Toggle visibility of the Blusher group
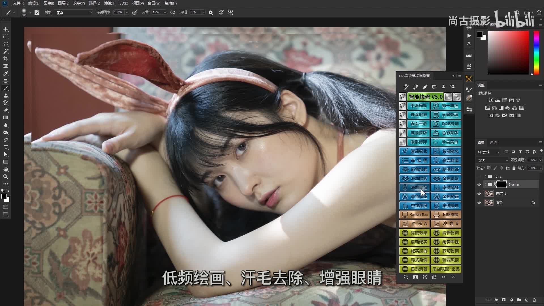544x306 pixels. [x=479, y=184]
